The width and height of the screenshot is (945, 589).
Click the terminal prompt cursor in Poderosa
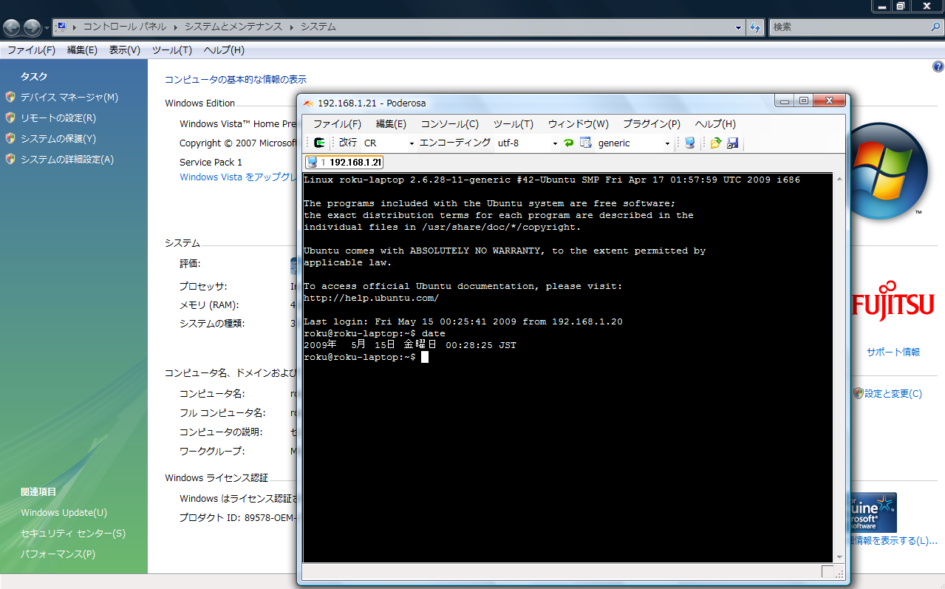tap(425, 357)
